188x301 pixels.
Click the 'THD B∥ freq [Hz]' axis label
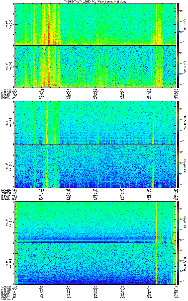9,166
